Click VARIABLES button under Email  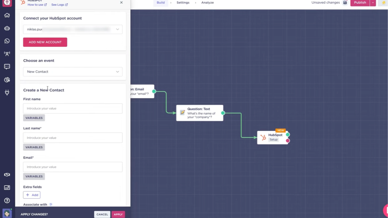34,176
